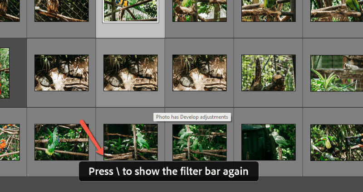Select the parrot beside dark green shed
Image resolution: width=363 pixels, height=192 pixels.
269,142
